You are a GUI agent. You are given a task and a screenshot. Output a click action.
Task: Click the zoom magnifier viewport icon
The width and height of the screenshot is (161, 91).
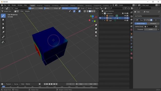tap(96, 25)
